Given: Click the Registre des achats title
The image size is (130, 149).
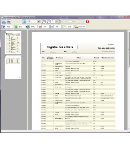Looking at the screenshot, I should pos(60,47).
